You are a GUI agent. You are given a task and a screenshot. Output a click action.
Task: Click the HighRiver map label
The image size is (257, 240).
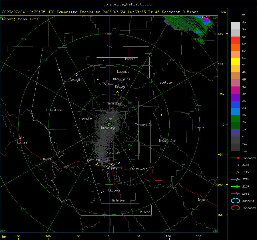coord(119,200)
